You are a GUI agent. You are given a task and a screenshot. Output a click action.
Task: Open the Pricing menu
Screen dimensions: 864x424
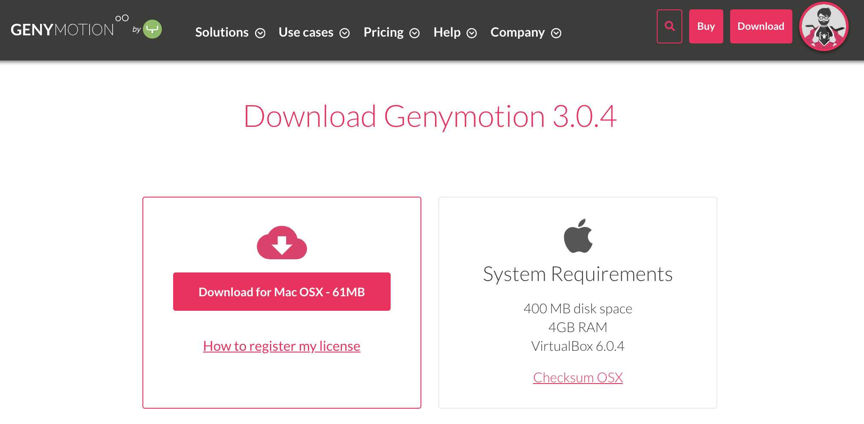(x=383, y=32)
